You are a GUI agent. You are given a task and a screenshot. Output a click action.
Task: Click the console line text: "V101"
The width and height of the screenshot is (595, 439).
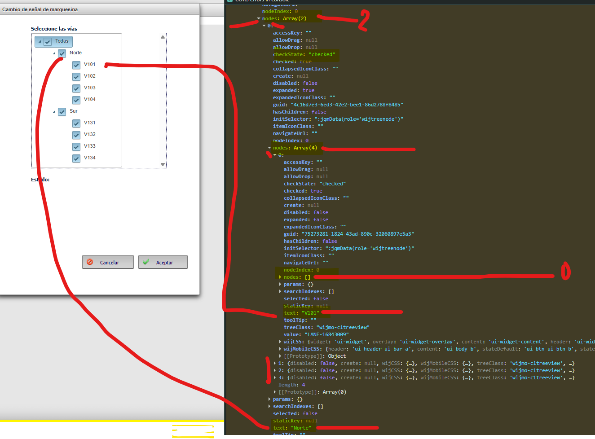301,313
